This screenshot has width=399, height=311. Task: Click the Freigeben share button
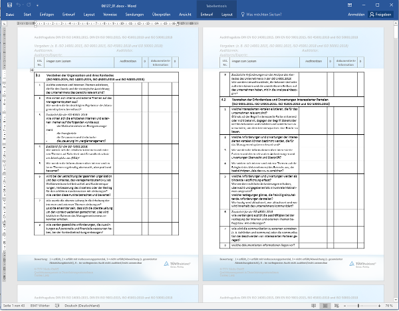pyautogui.click(x=380, y=13)
